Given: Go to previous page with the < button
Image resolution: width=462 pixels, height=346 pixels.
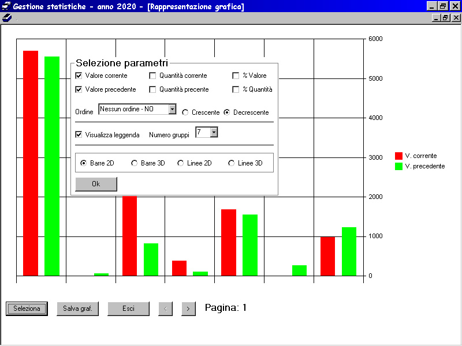Looking at the screenshot, I should (x=166, y=309).
